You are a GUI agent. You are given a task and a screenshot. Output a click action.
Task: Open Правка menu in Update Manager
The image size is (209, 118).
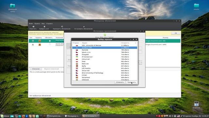click(x=37, y=24)
